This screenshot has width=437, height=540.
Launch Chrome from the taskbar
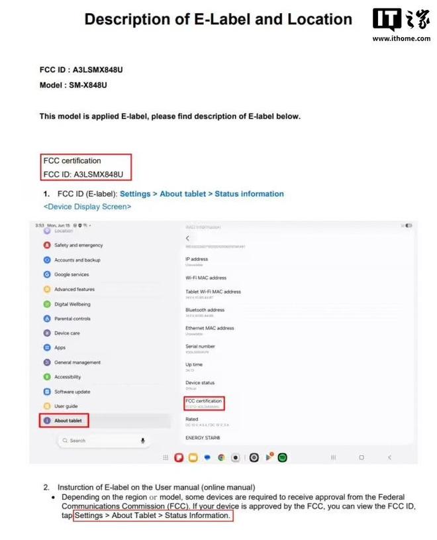pyautogui.click(x=221, y=457)
